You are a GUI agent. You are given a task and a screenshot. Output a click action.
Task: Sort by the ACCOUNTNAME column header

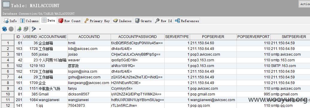pos(52,37)
